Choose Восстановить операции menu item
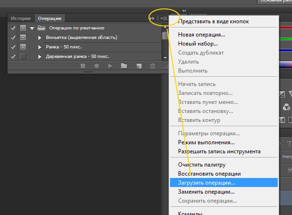Image resolution: width=292 pixels, height=215 pixels. tap(224, 174)
